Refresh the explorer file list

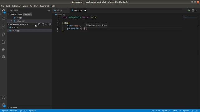47,24
